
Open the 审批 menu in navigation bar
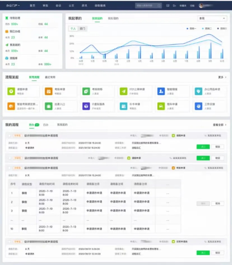45,5
